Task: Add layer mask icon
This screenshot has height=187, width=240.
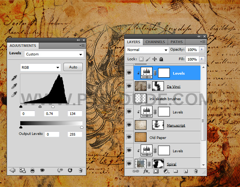Action: pyautogui.click(x=156, y=171)
